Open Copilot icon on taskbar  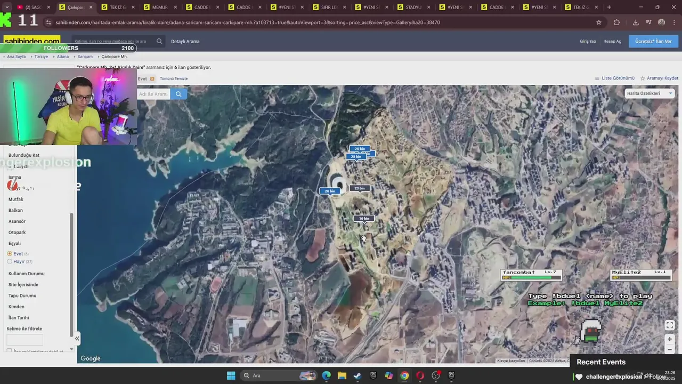pyautogui.click(x=389, y=375)
